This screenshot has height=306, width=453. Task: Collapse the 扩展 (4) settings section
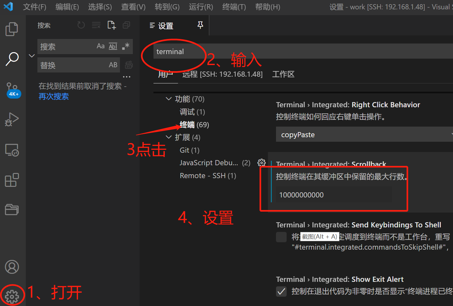[168, 137]
